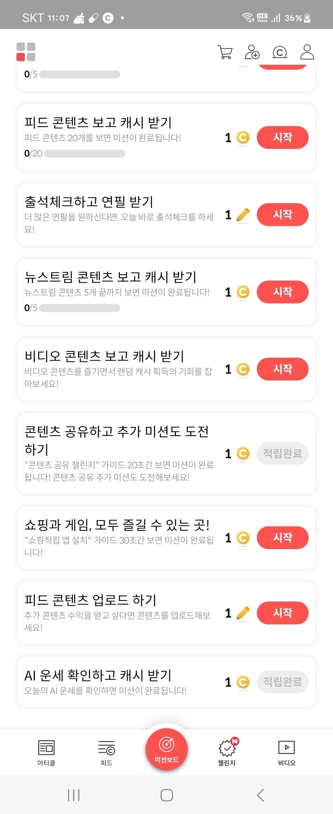The width and height of the screenshot is (333, 814).
Task: Start the 뉴스트림 콘텐츠 mission
Action: pyautogui.click(x=282, y=292)
